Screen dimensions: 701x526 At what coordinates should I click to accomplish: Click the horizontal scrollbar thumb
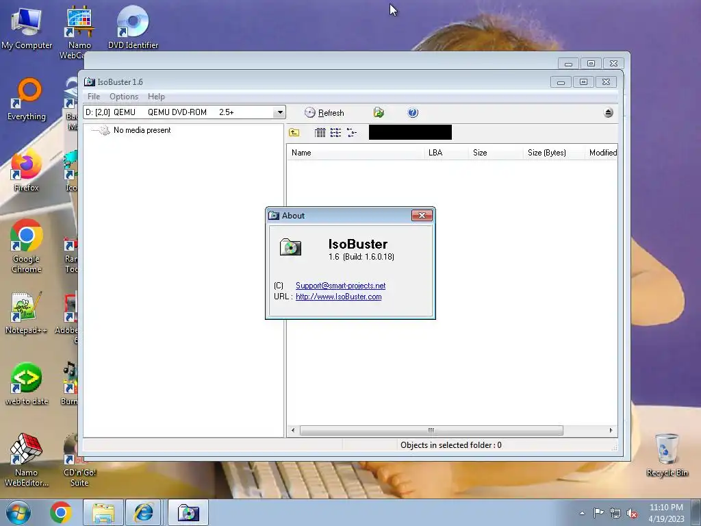click(x=431, y=430)
